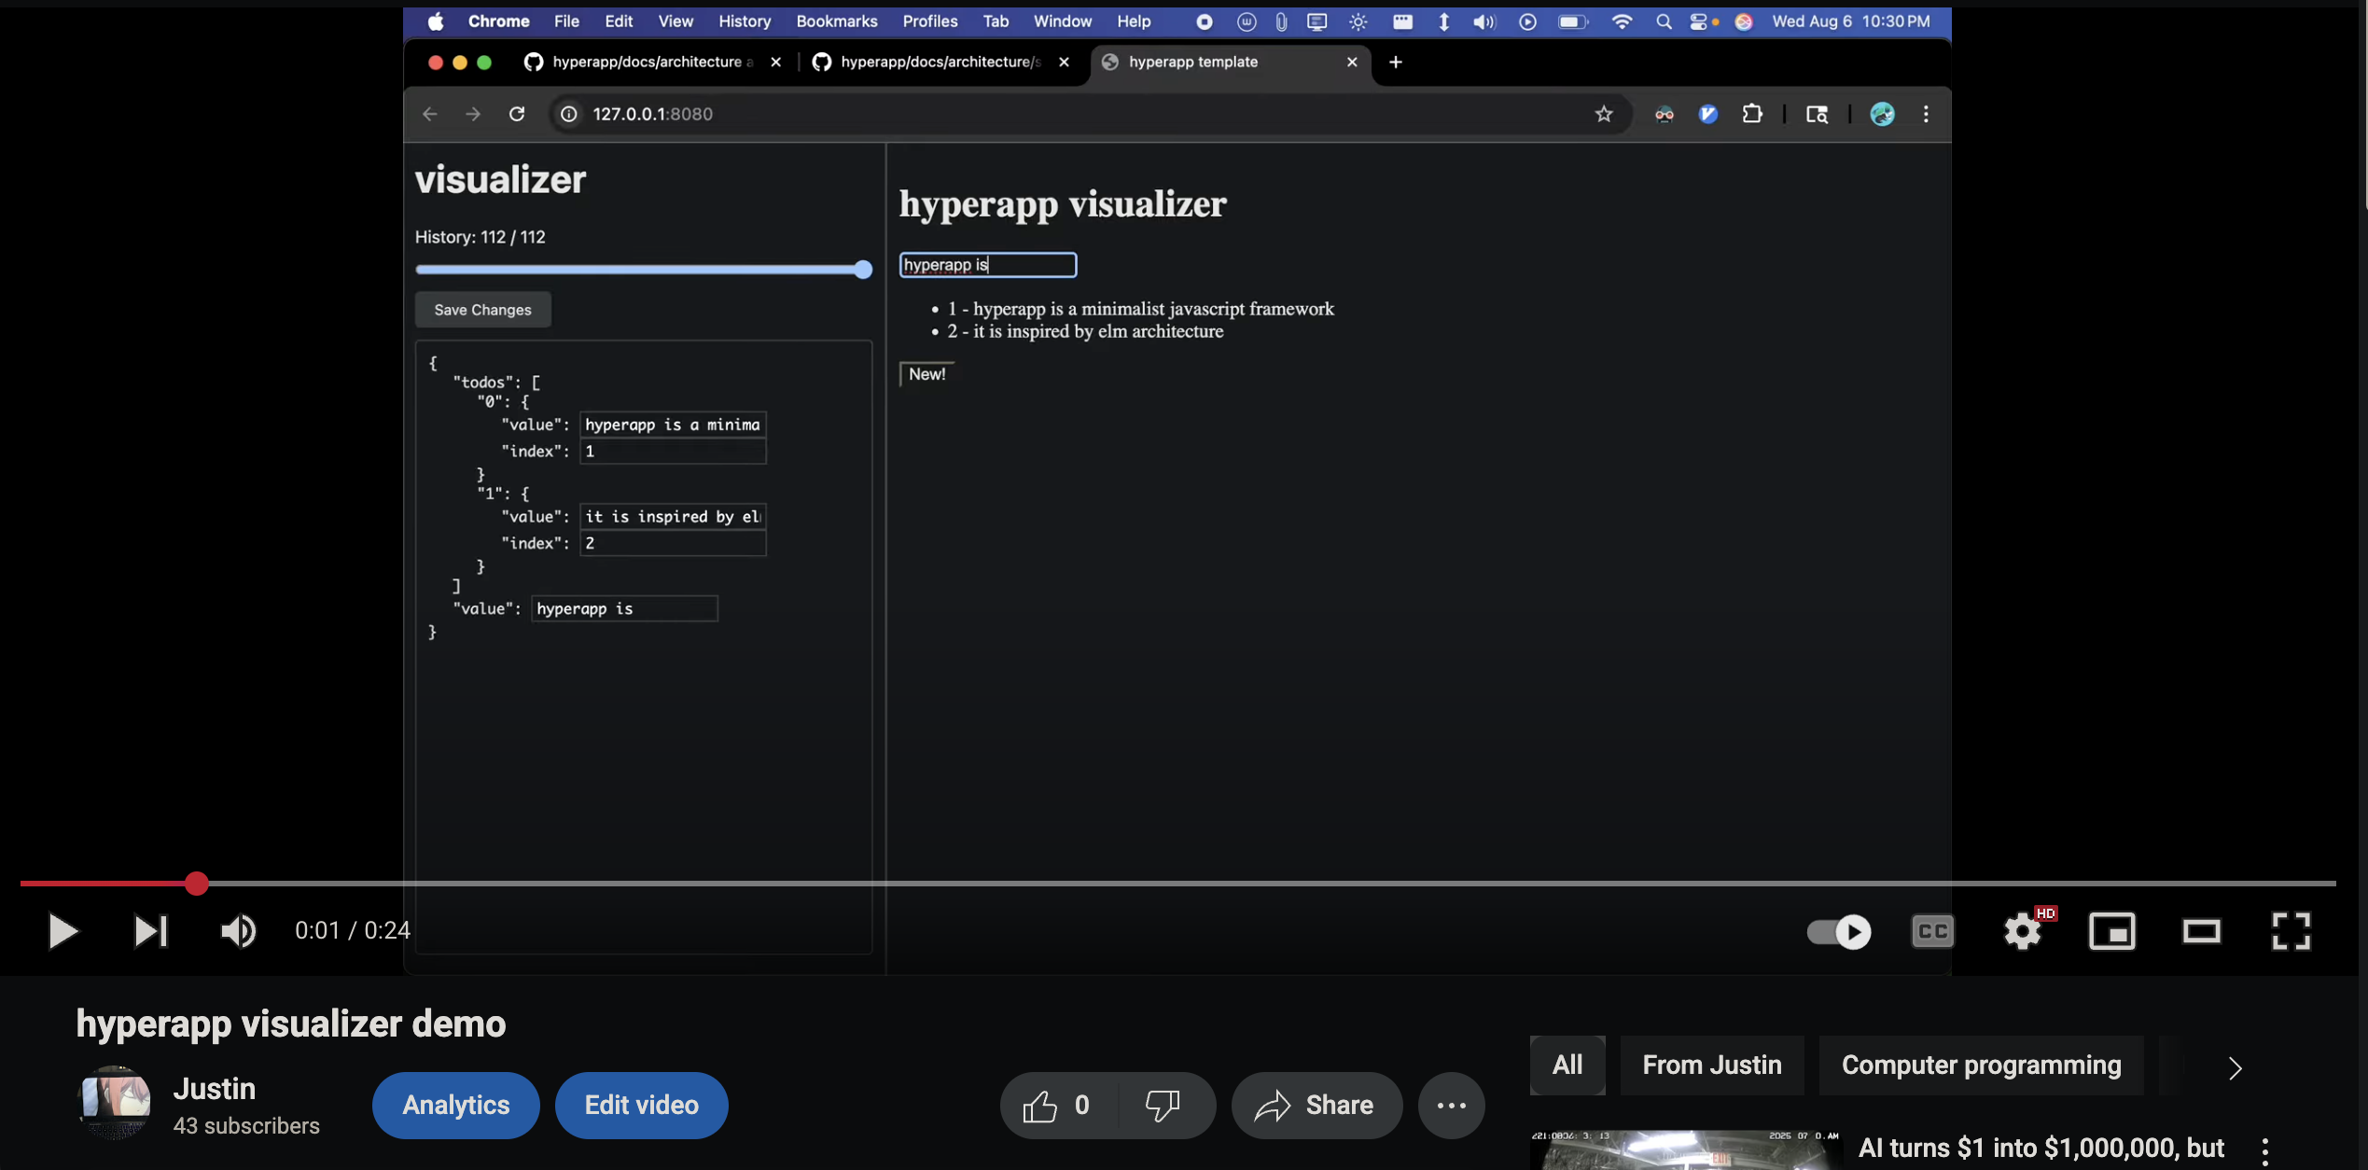Viewport: 2368px width, 1170px height.
Task: Switch to theater mode
Action: tap(2201, 930)
